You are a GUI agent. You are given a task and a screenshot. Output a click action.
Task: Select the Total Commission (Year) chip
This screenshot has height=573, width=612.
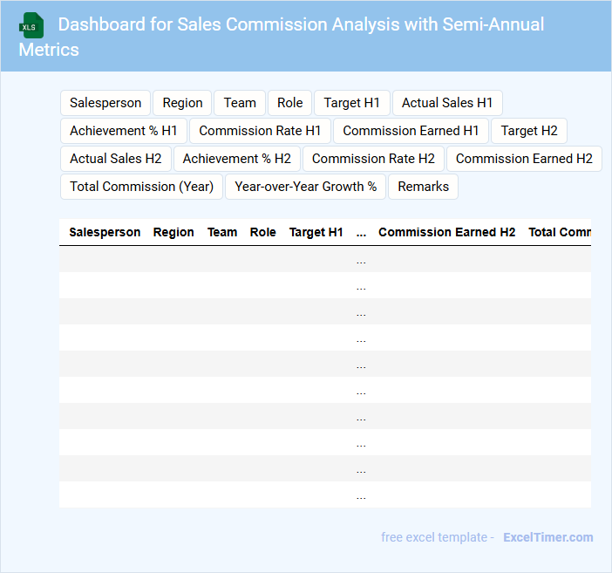(x=141, y=187)
